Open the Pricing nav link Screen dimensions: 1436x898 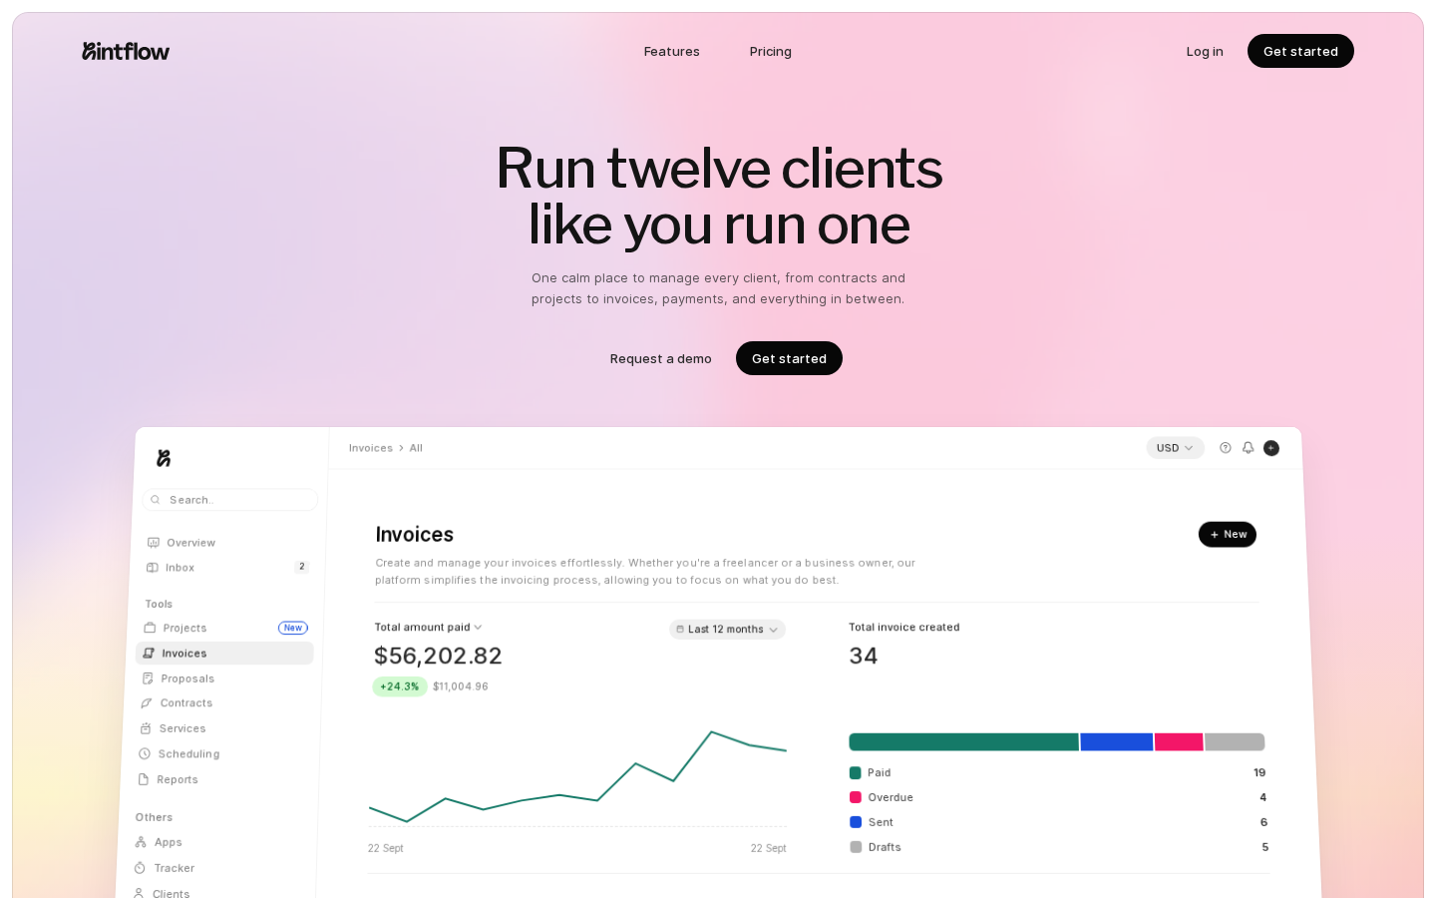770,52
